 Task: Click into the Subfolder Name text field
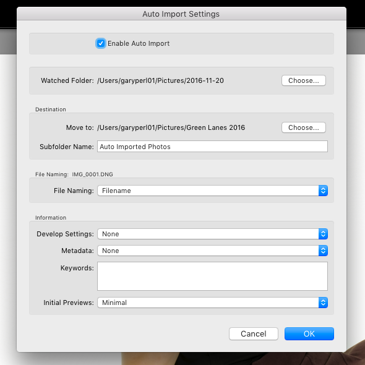(212, 147)
